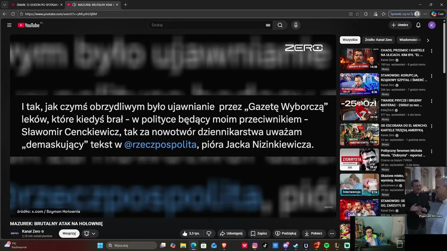Open the 'Skażone mleko' Interwencja video
The height and width of the screenshot is (251, 447).
(359, 184)
